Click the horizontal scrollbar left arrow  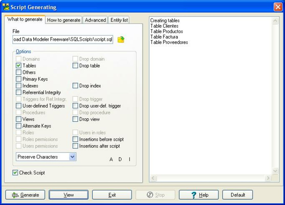point(153,178)
